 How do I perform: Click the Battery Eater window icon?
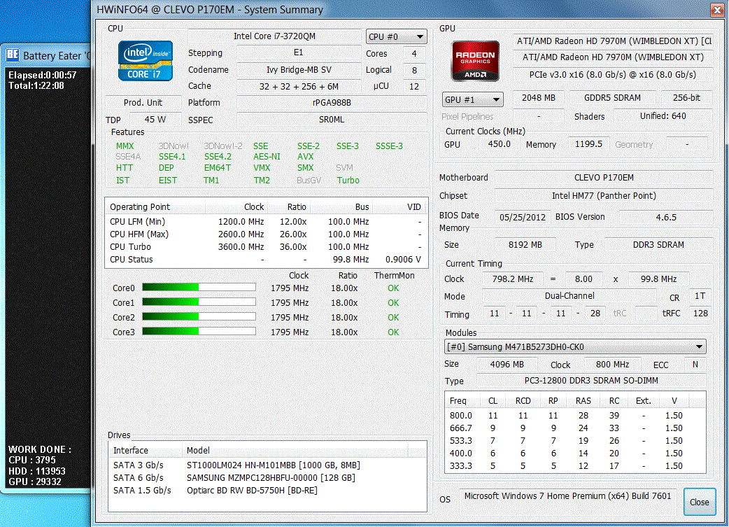pos(13,55)
